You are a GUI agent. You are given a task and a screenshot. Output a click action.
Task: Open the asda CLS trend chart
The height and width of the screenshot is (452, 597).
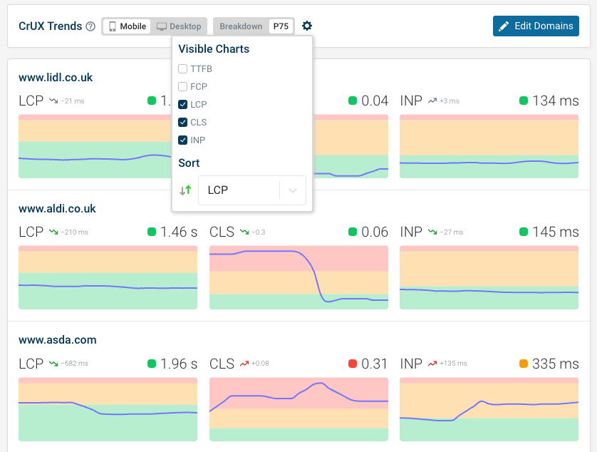coord(299,409)
